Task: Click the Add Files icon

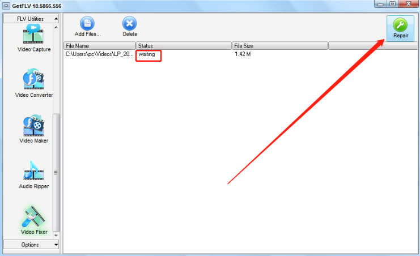Action: point(87,24)
